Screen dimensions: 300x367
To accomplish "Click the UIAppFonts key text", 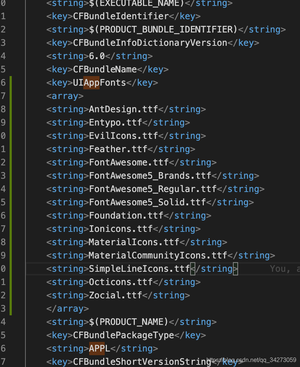I will tap(100, 83).
